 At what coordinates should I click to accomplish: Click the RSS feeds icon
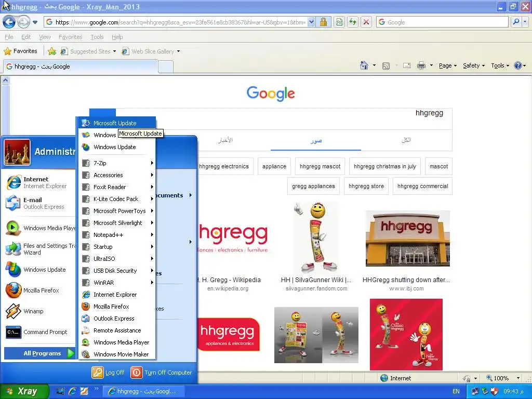tap(386, 66)
